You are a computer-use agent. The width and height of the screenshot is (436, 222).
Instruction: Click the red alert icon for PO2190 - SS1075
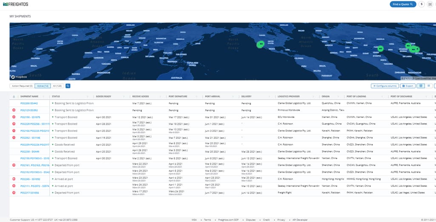pos(14,117)
